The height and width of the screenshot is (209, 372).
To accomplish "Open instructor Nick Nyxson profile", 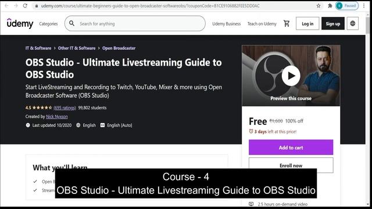I will click(x=57, y=116).
